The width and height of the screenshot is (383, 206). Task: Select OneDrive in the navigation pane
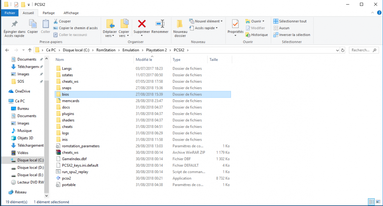pos(19,91)
